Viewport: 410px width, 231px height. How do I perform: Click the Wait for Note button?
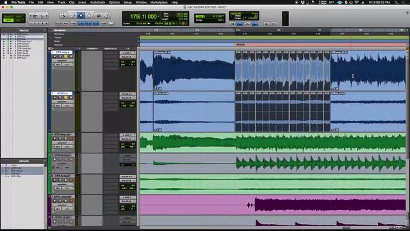pyautogui.click(x=232, y=24)
